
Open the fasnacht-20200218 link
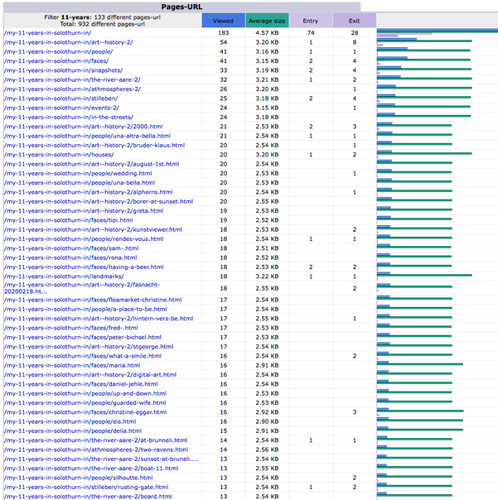coord(82,288)
